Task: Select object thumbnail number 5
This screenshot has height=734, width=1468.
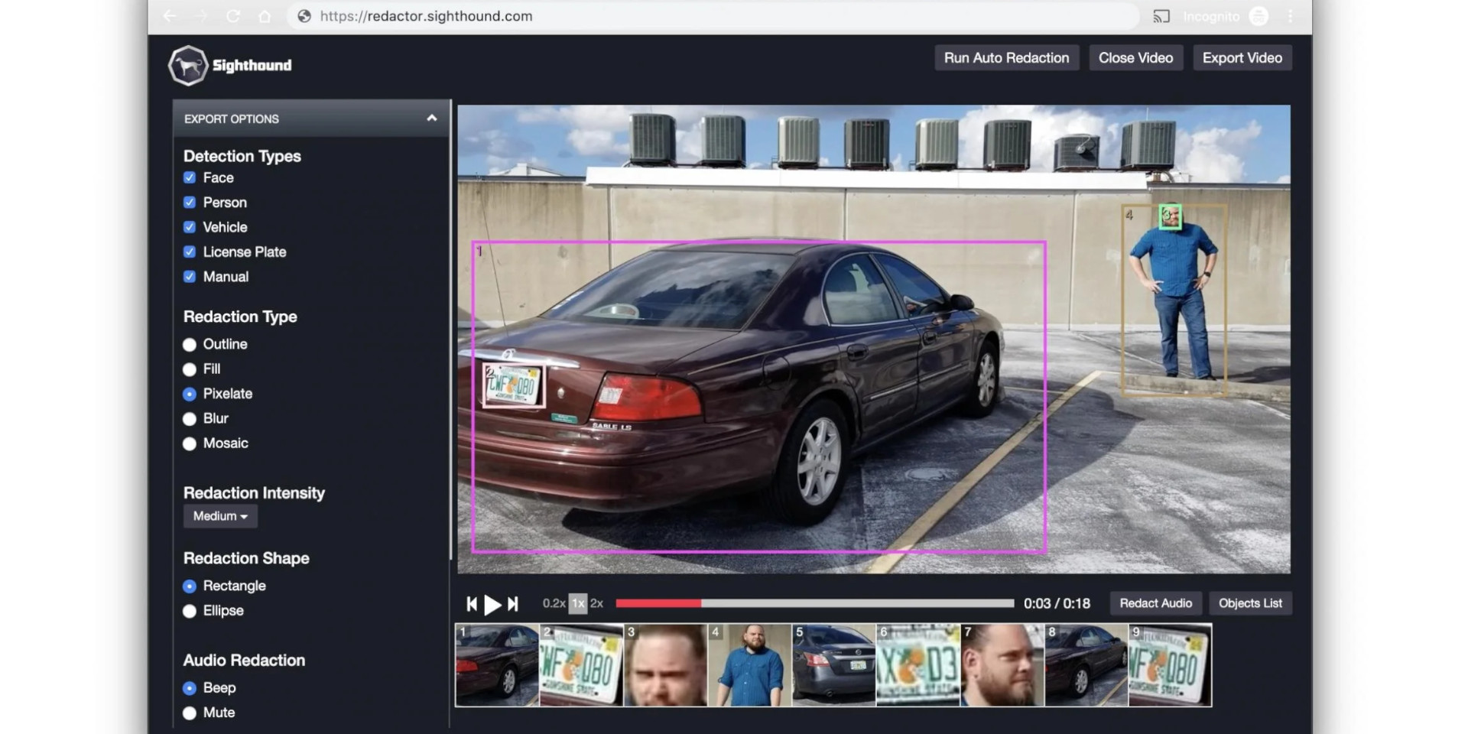Action: coord(833,665)
